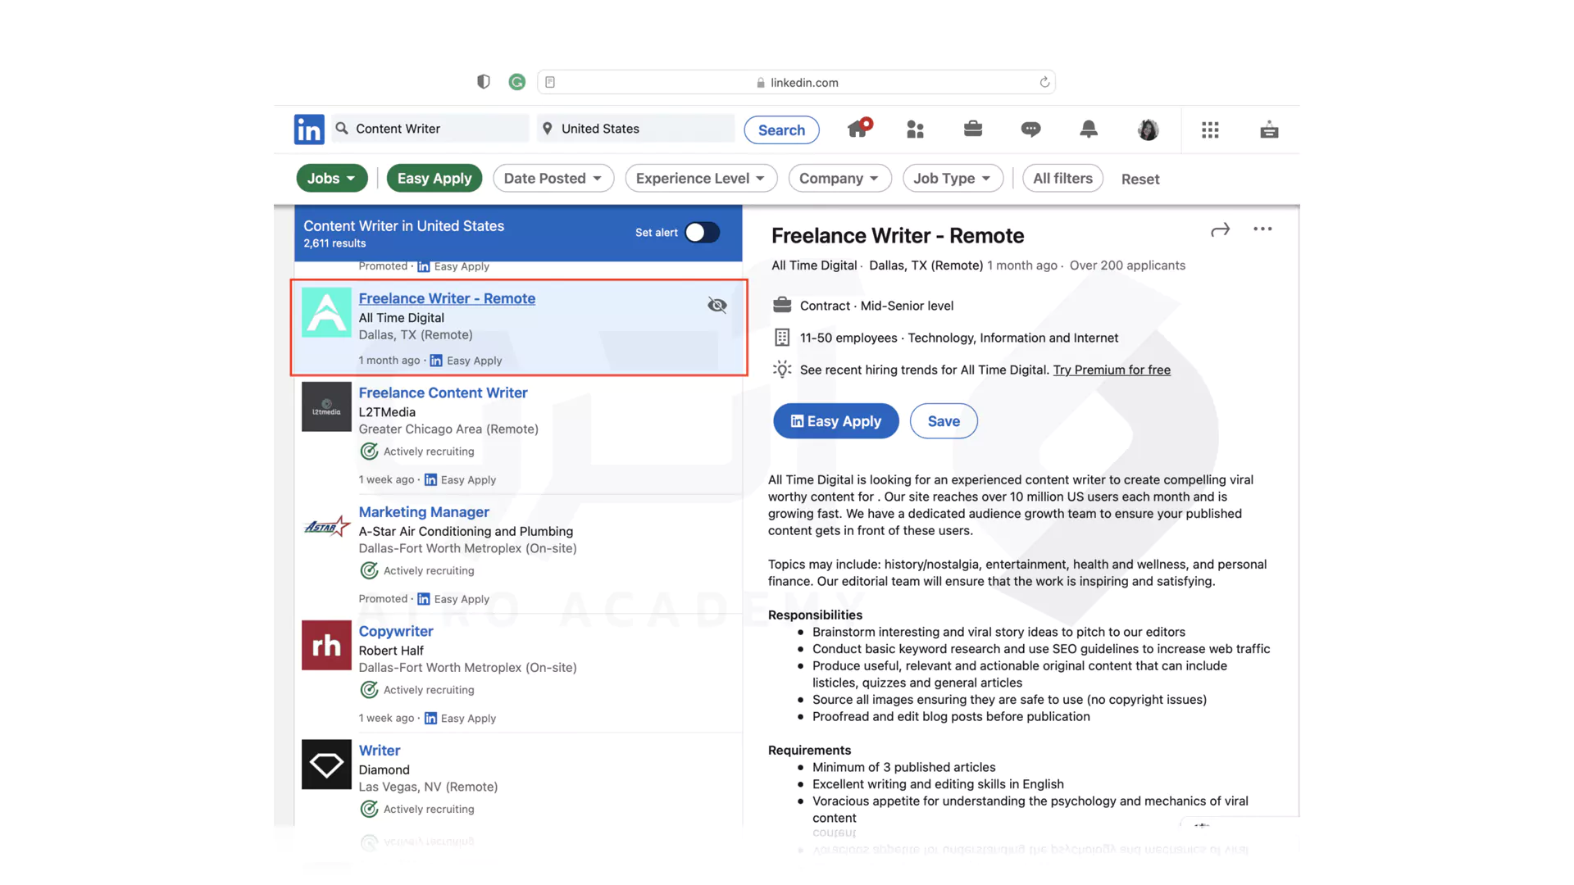Toggle the Set alert switch
The image size is (1574, 885).
pos(703,233)
